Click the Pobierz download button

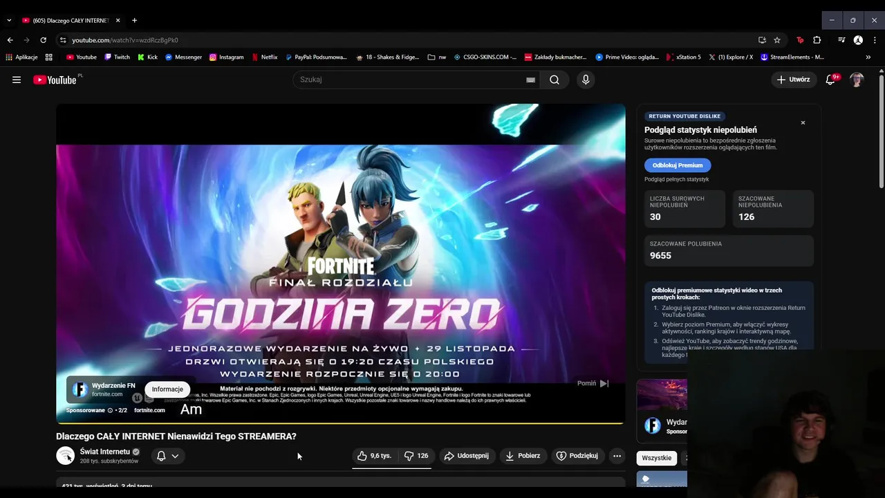point(523,456)
